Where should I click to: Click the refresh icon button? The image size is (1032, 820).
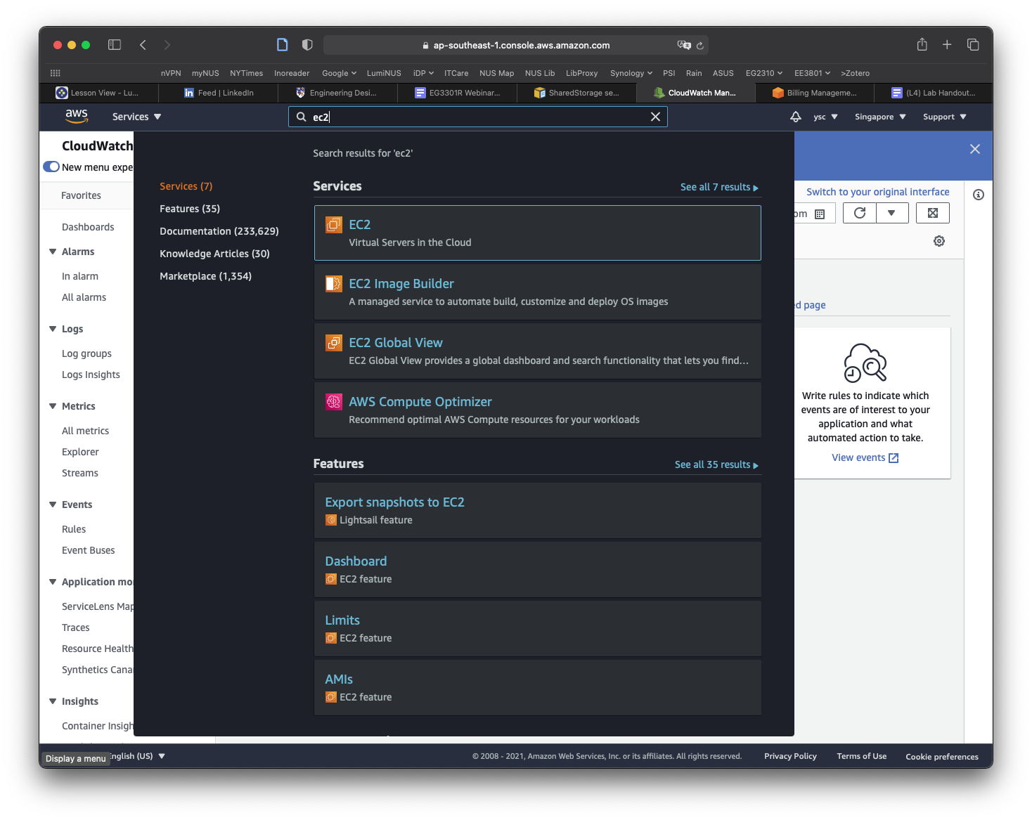pos(859,213)
